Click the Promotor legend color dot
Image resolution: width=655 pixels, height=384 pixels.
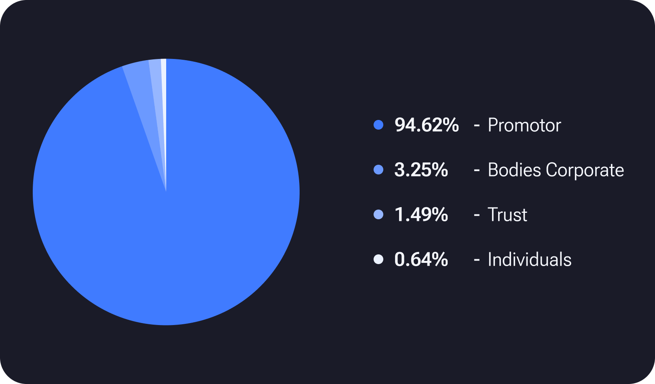[x=378, y=125]
